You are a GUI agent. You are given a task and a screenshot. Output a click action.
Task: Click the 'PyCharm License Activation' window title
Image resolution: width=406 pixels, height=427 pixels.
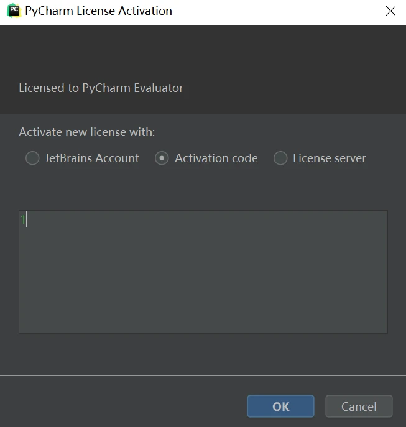[98, 11]
